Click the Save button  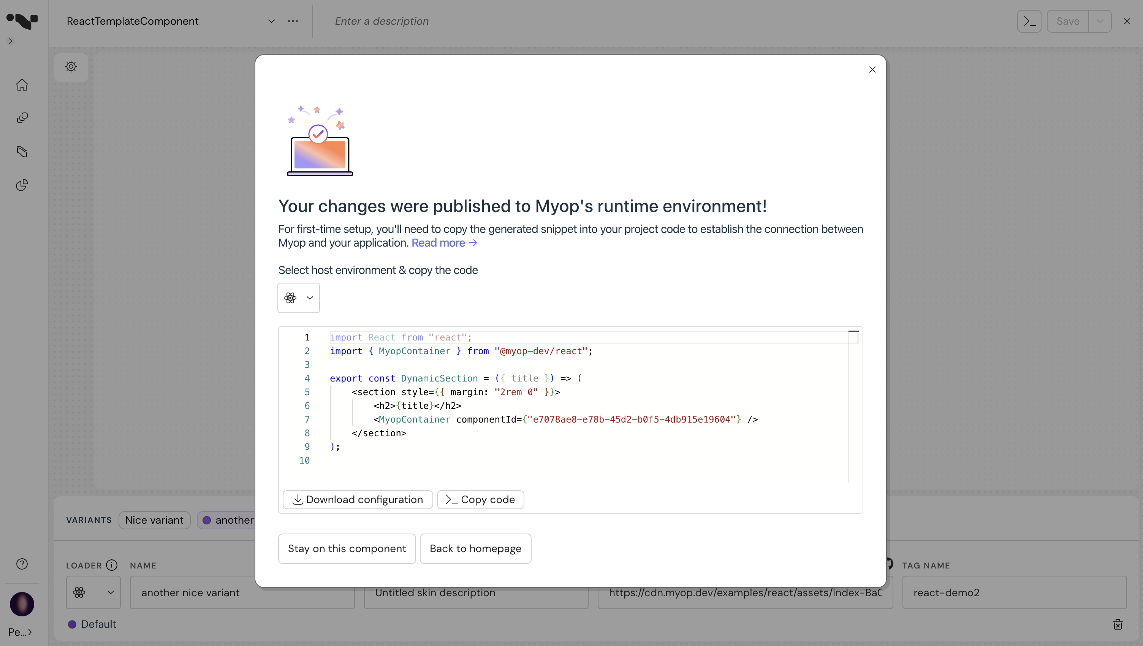1067,21
